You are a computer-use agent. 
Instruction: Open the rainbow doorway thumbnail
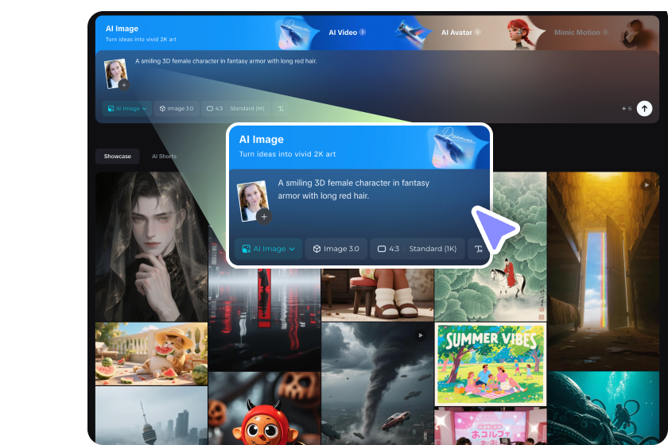coord(604,271)
